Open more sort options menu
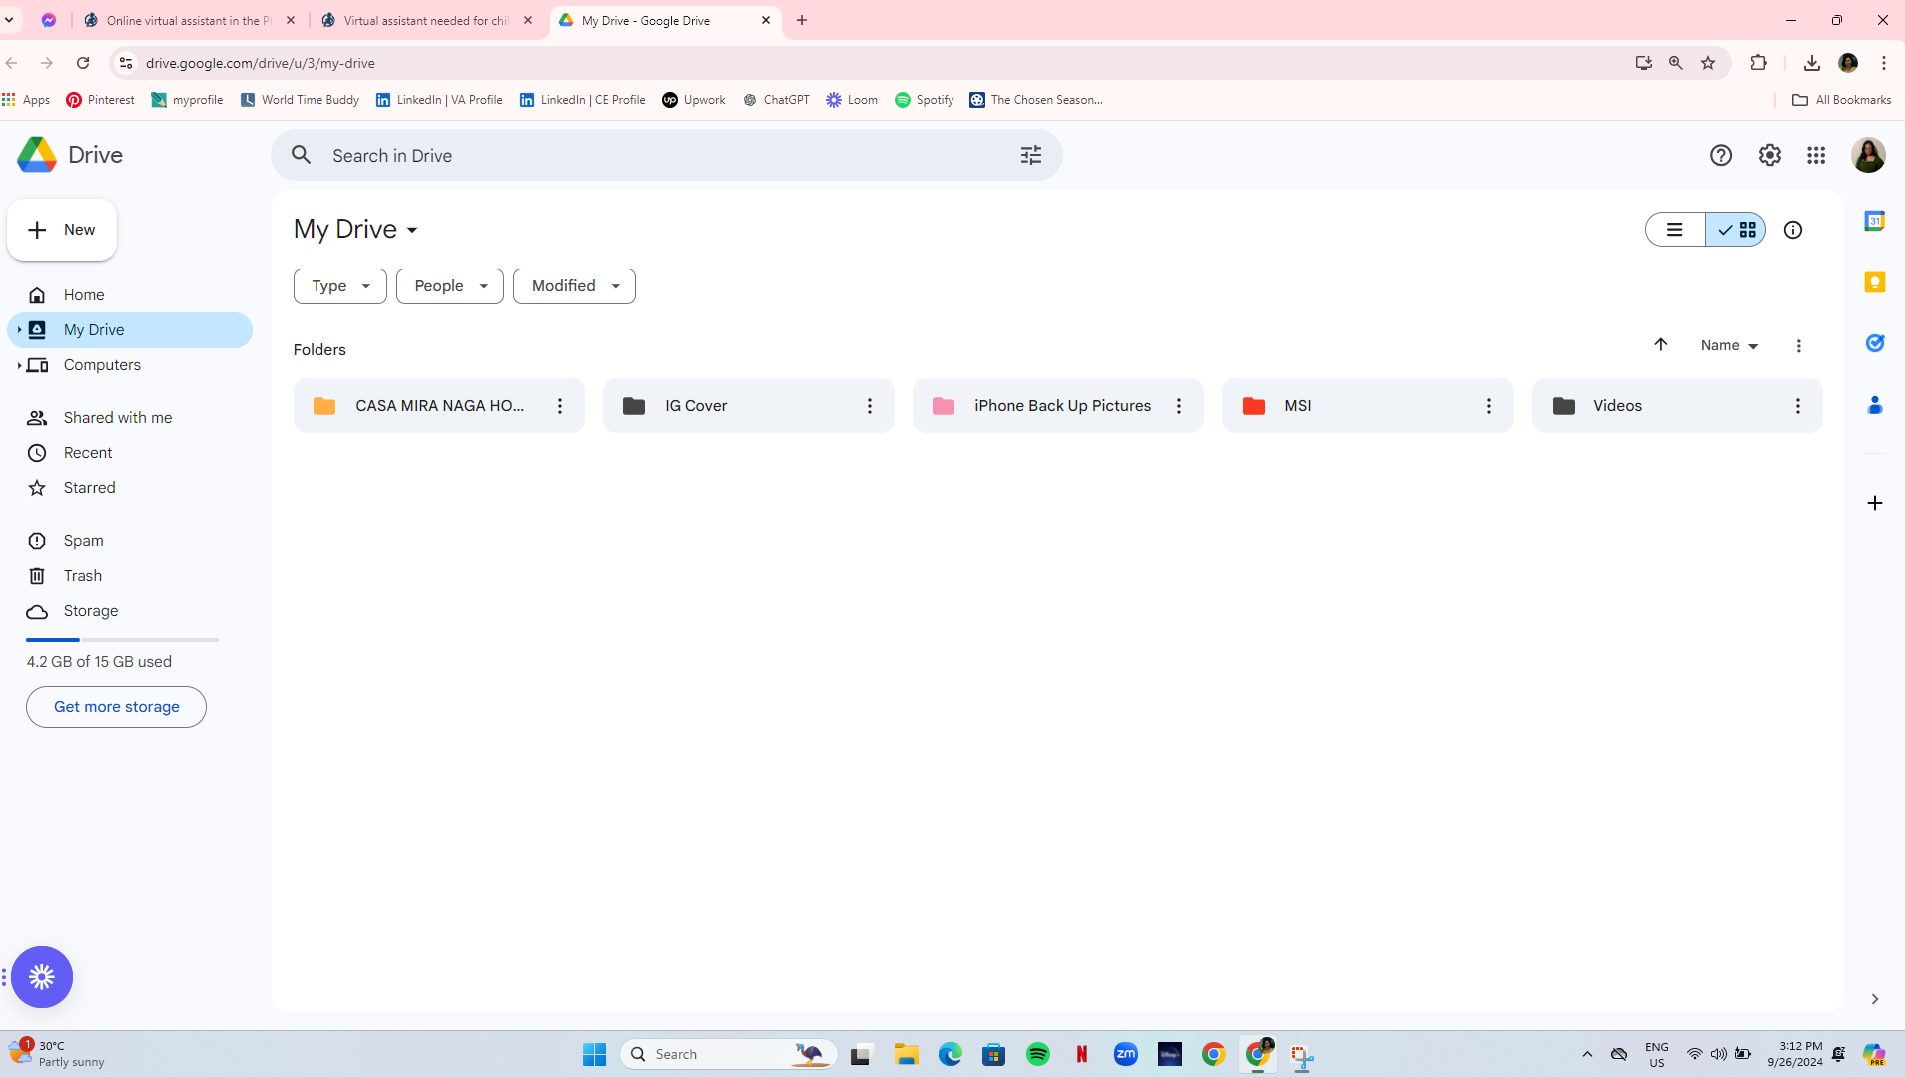The height and width of the screenshot is (1077, 1905). pyautogui.click(x=1799, y=346)
